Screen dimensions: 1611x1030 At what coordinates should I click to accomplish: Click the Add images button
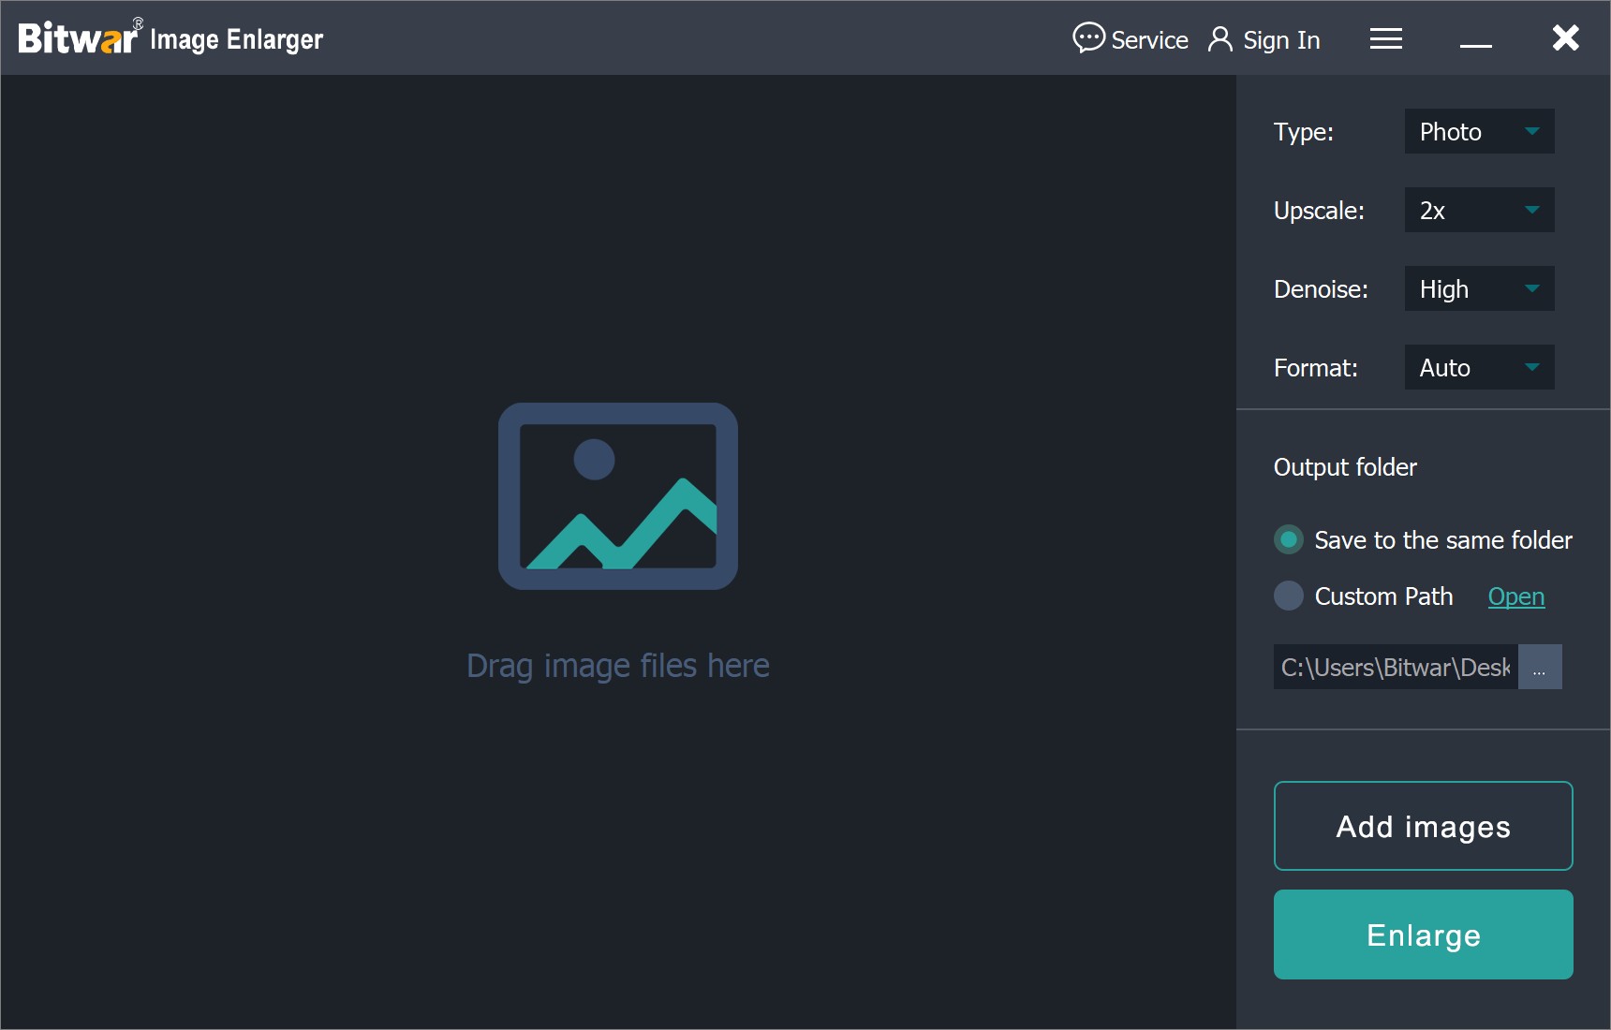tap(1423, 826)
